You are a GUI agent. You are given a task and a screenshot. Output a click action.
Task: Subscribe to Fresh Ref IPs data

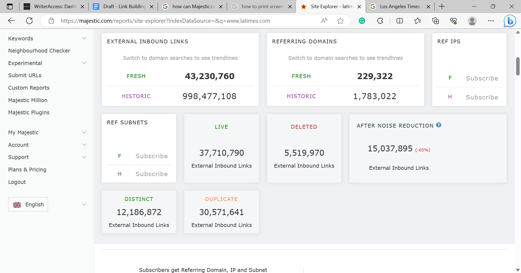point(482,78)
